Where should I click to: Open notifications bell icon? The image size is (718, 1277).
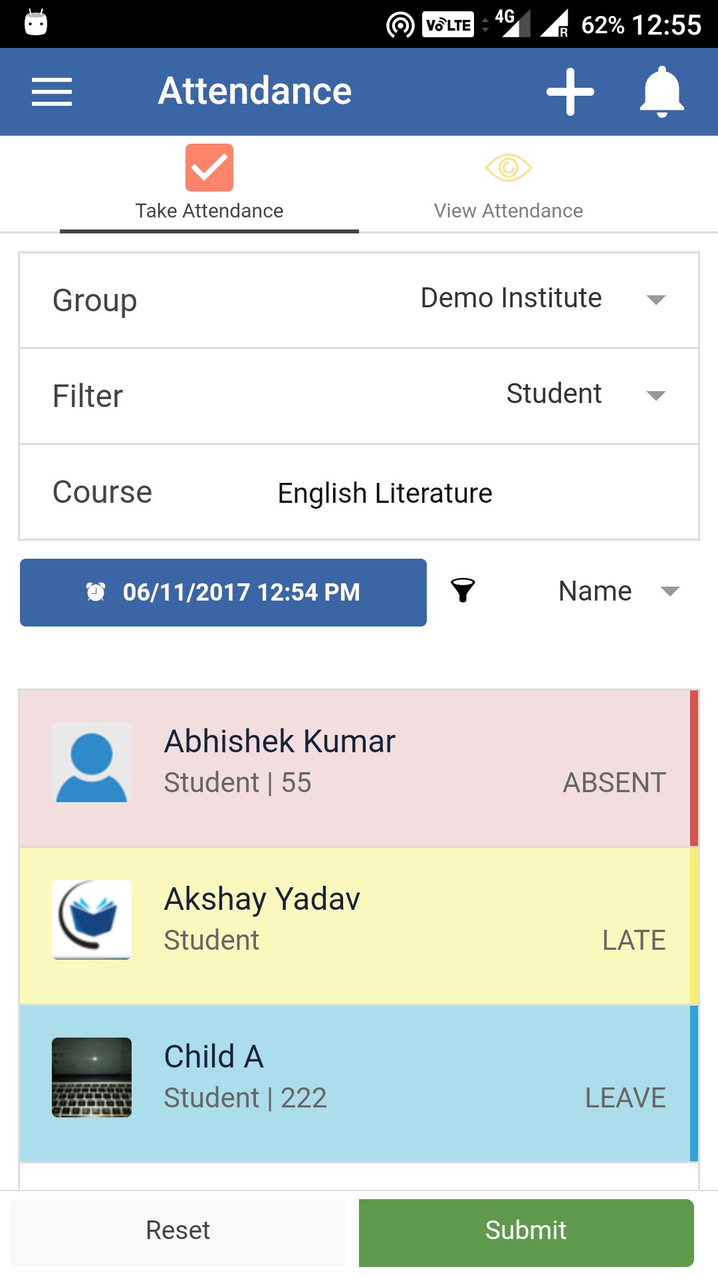tap(662, 92)
